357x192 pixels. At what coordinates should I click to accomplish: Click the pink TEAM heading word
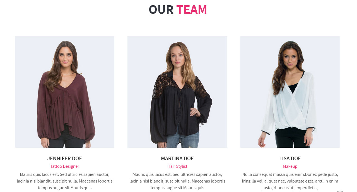[x=192, y=9]
